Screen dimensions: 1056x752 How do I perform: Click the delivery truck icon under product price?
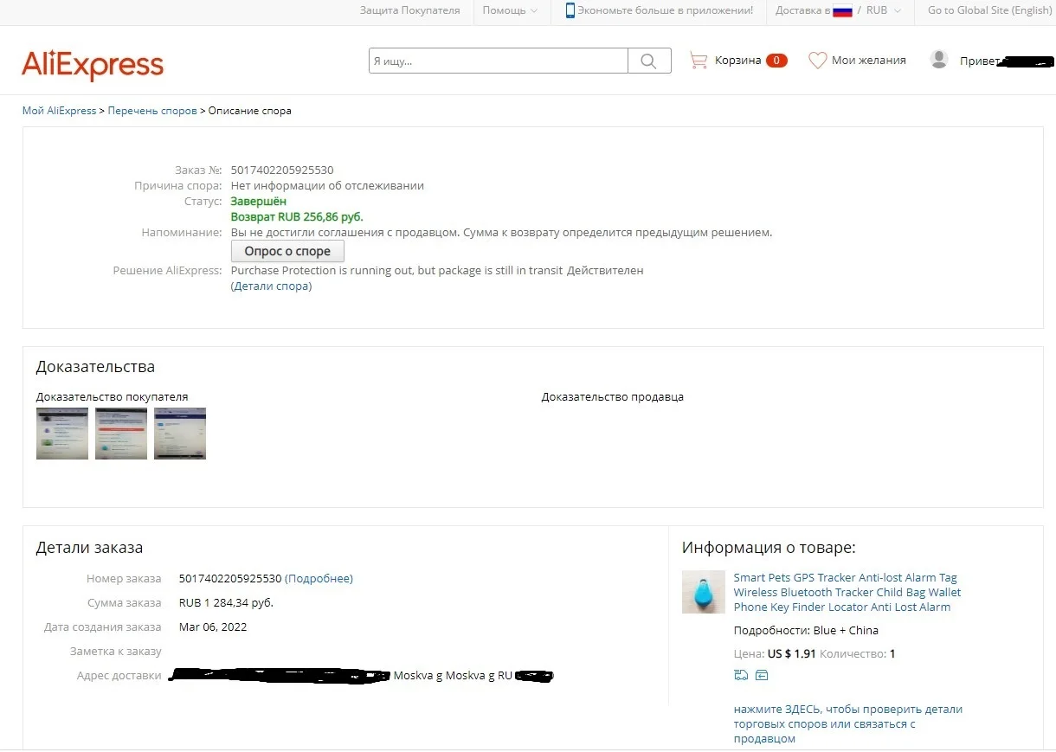click(x=741, y=675)
